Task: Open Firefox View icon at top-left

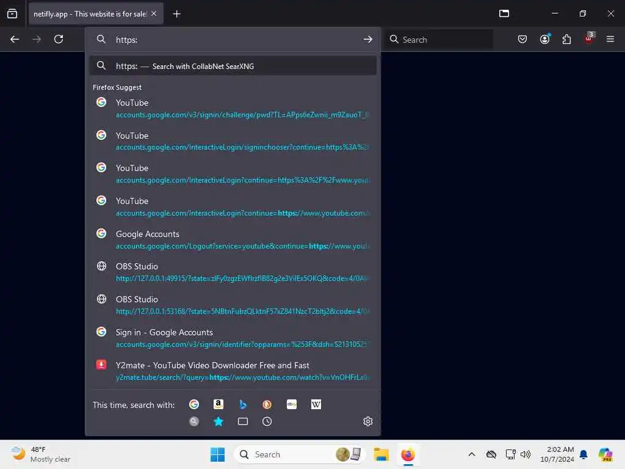Action: [x=12, y=13]
